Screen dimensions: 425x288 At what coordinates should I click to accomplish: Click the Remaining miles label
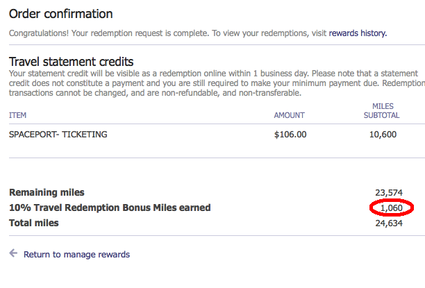click(47, 192)
